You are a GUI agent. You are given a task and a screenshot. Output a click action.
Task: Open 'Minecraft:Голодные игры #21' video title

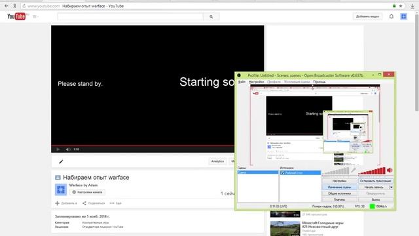pos(323,225)
